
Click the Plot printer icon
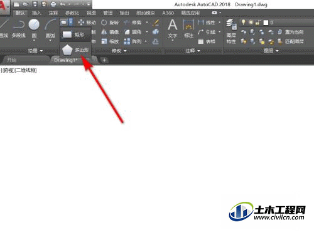coord(53,4)
